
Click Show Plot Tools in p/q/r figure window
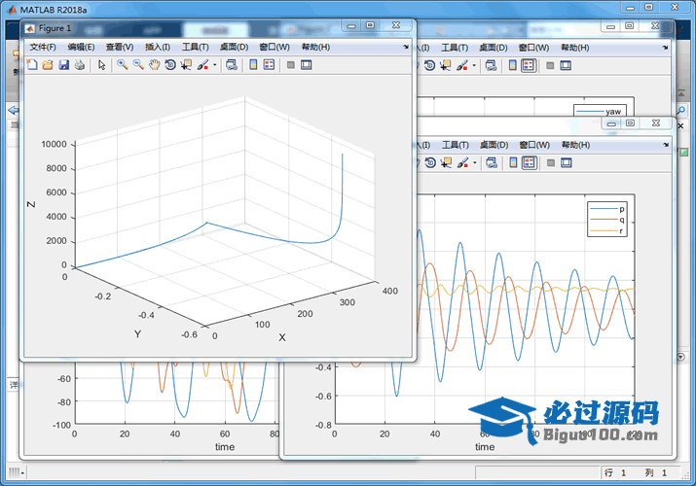(x=567, y=162)
